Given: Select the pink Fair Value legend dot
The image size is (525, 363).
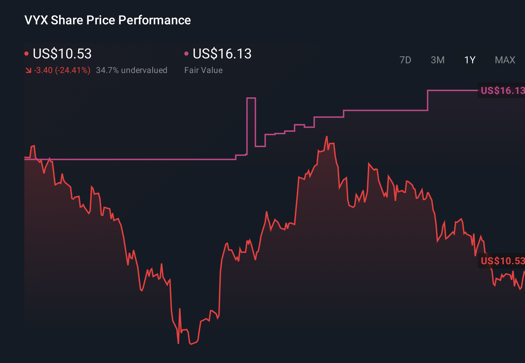Looking at the screenshot, I should 187,54.
